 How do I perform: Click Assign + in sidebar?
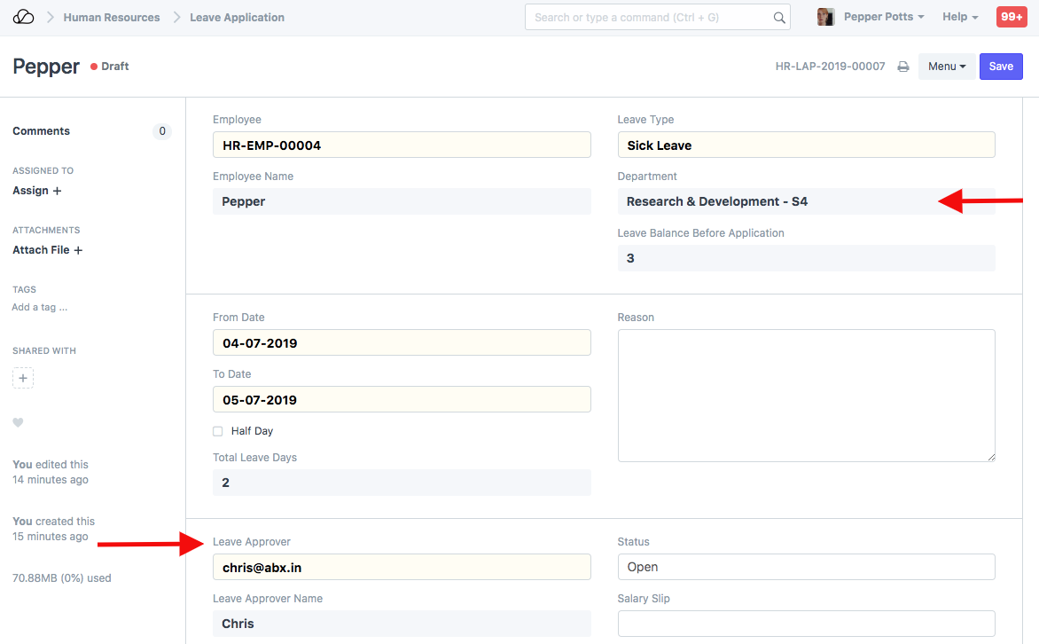(37, 191)
